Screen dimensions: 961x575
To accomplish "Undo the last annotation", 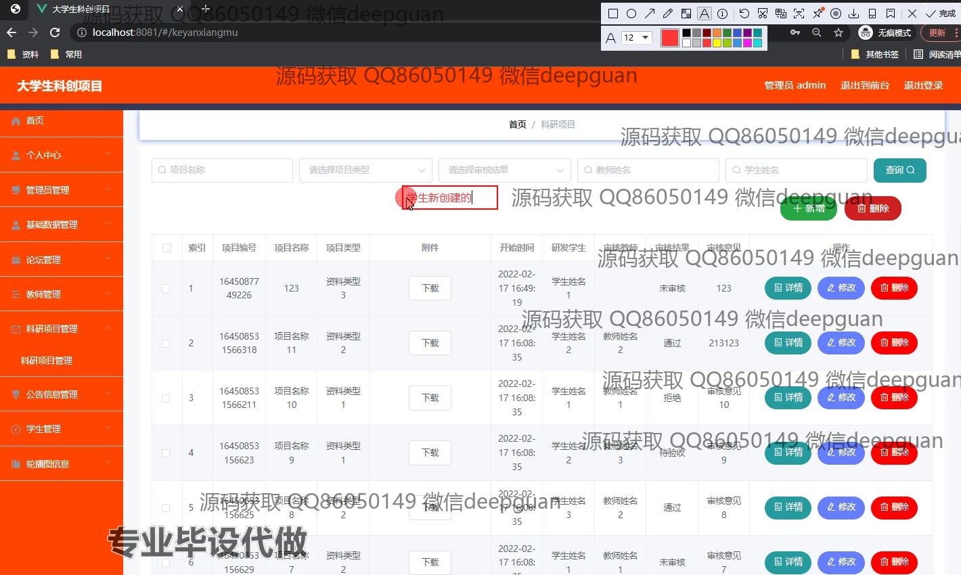I will pos(744,14).
